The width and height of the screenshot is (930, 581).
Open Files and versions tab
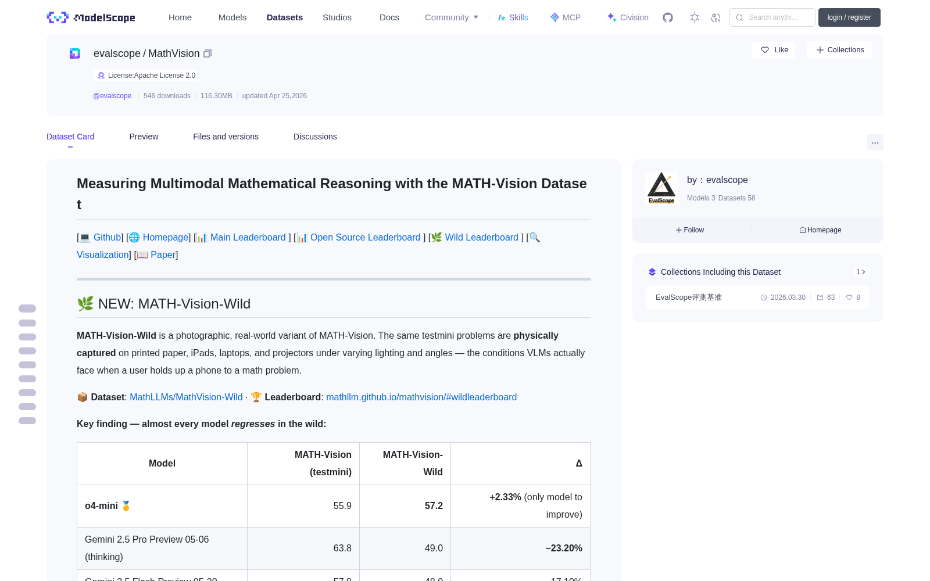pos(226,137)
